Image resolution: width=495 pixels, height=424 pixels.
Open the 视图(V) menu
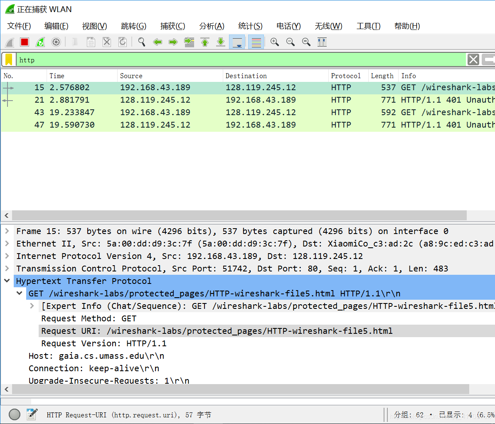[94, 26]
